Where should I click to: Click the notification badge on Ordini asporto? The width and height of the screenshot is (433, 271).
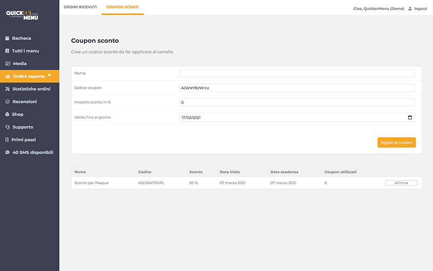[49, 75]
